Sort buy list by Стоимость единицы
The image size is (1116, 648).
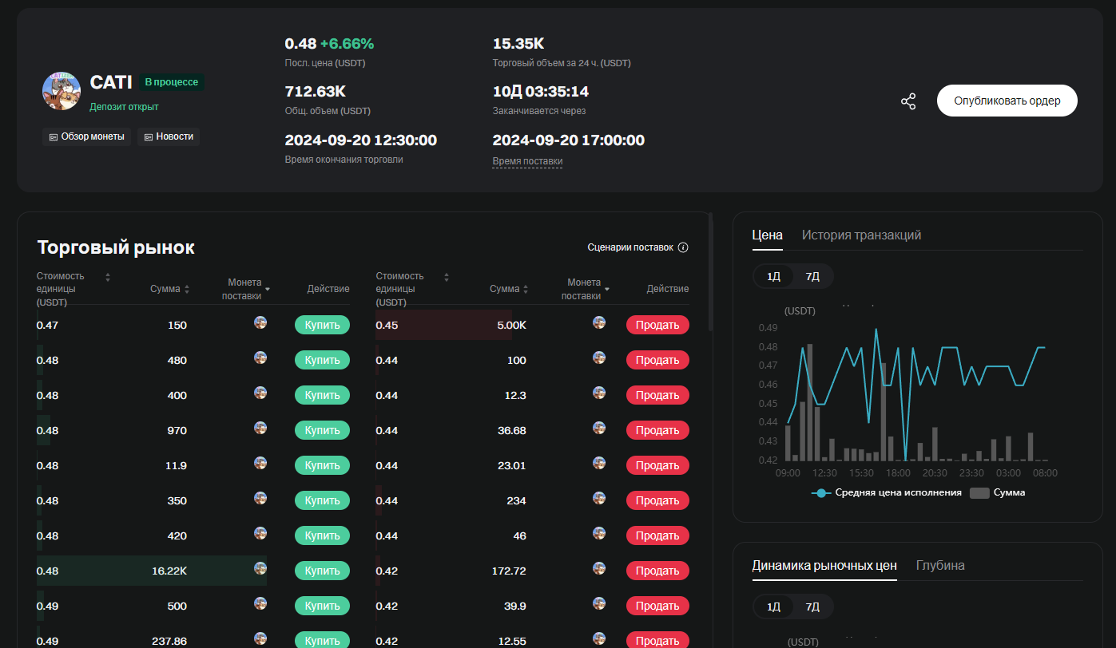108,277
